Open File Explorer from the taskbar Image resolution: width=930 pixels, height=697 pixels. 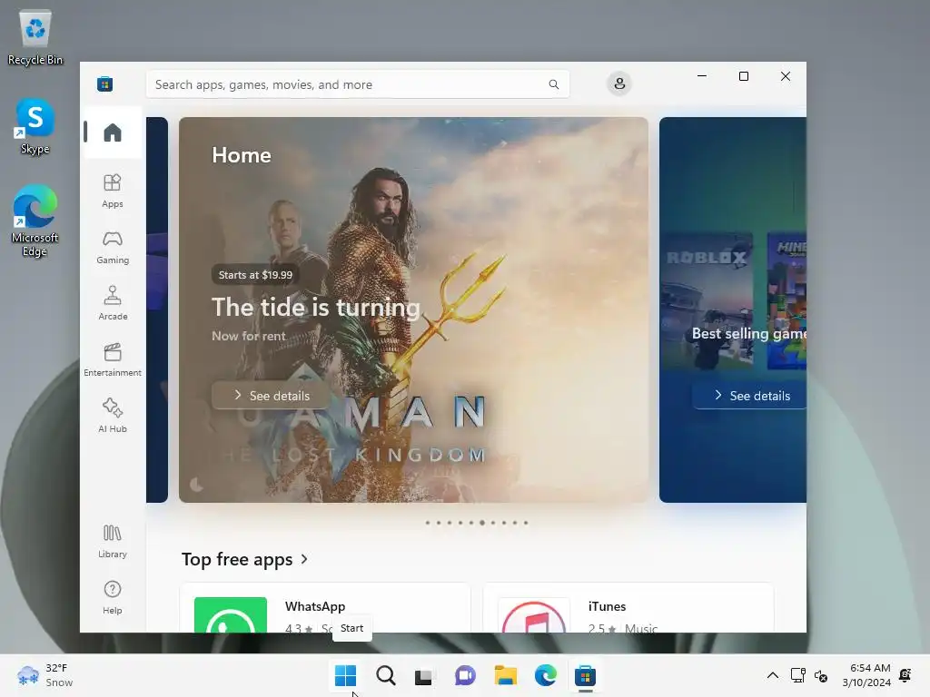pyautogui.click(x=505, y=675)
